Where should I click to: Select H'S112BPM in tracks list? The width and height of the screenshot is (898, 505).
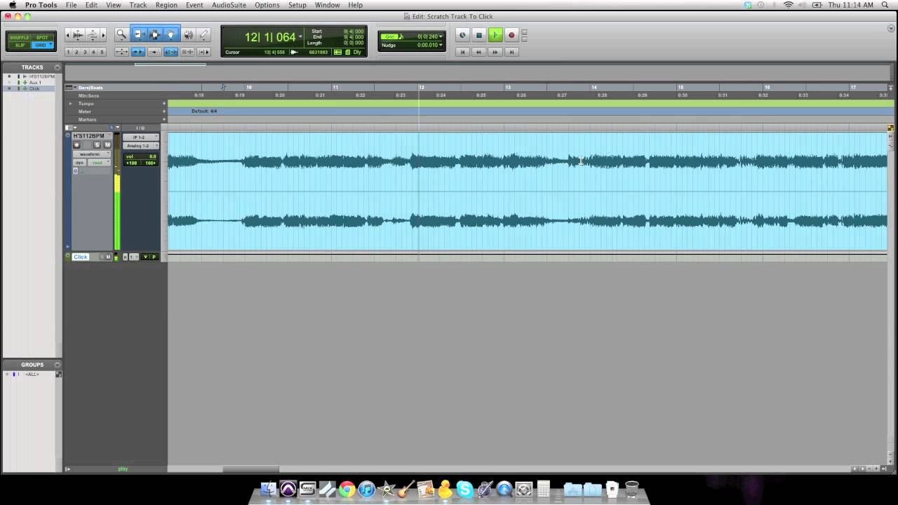(x=41, y=76)
